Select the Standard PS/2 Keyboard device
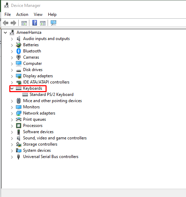Viewport: 186px width, 197px height. coord(51,95)
